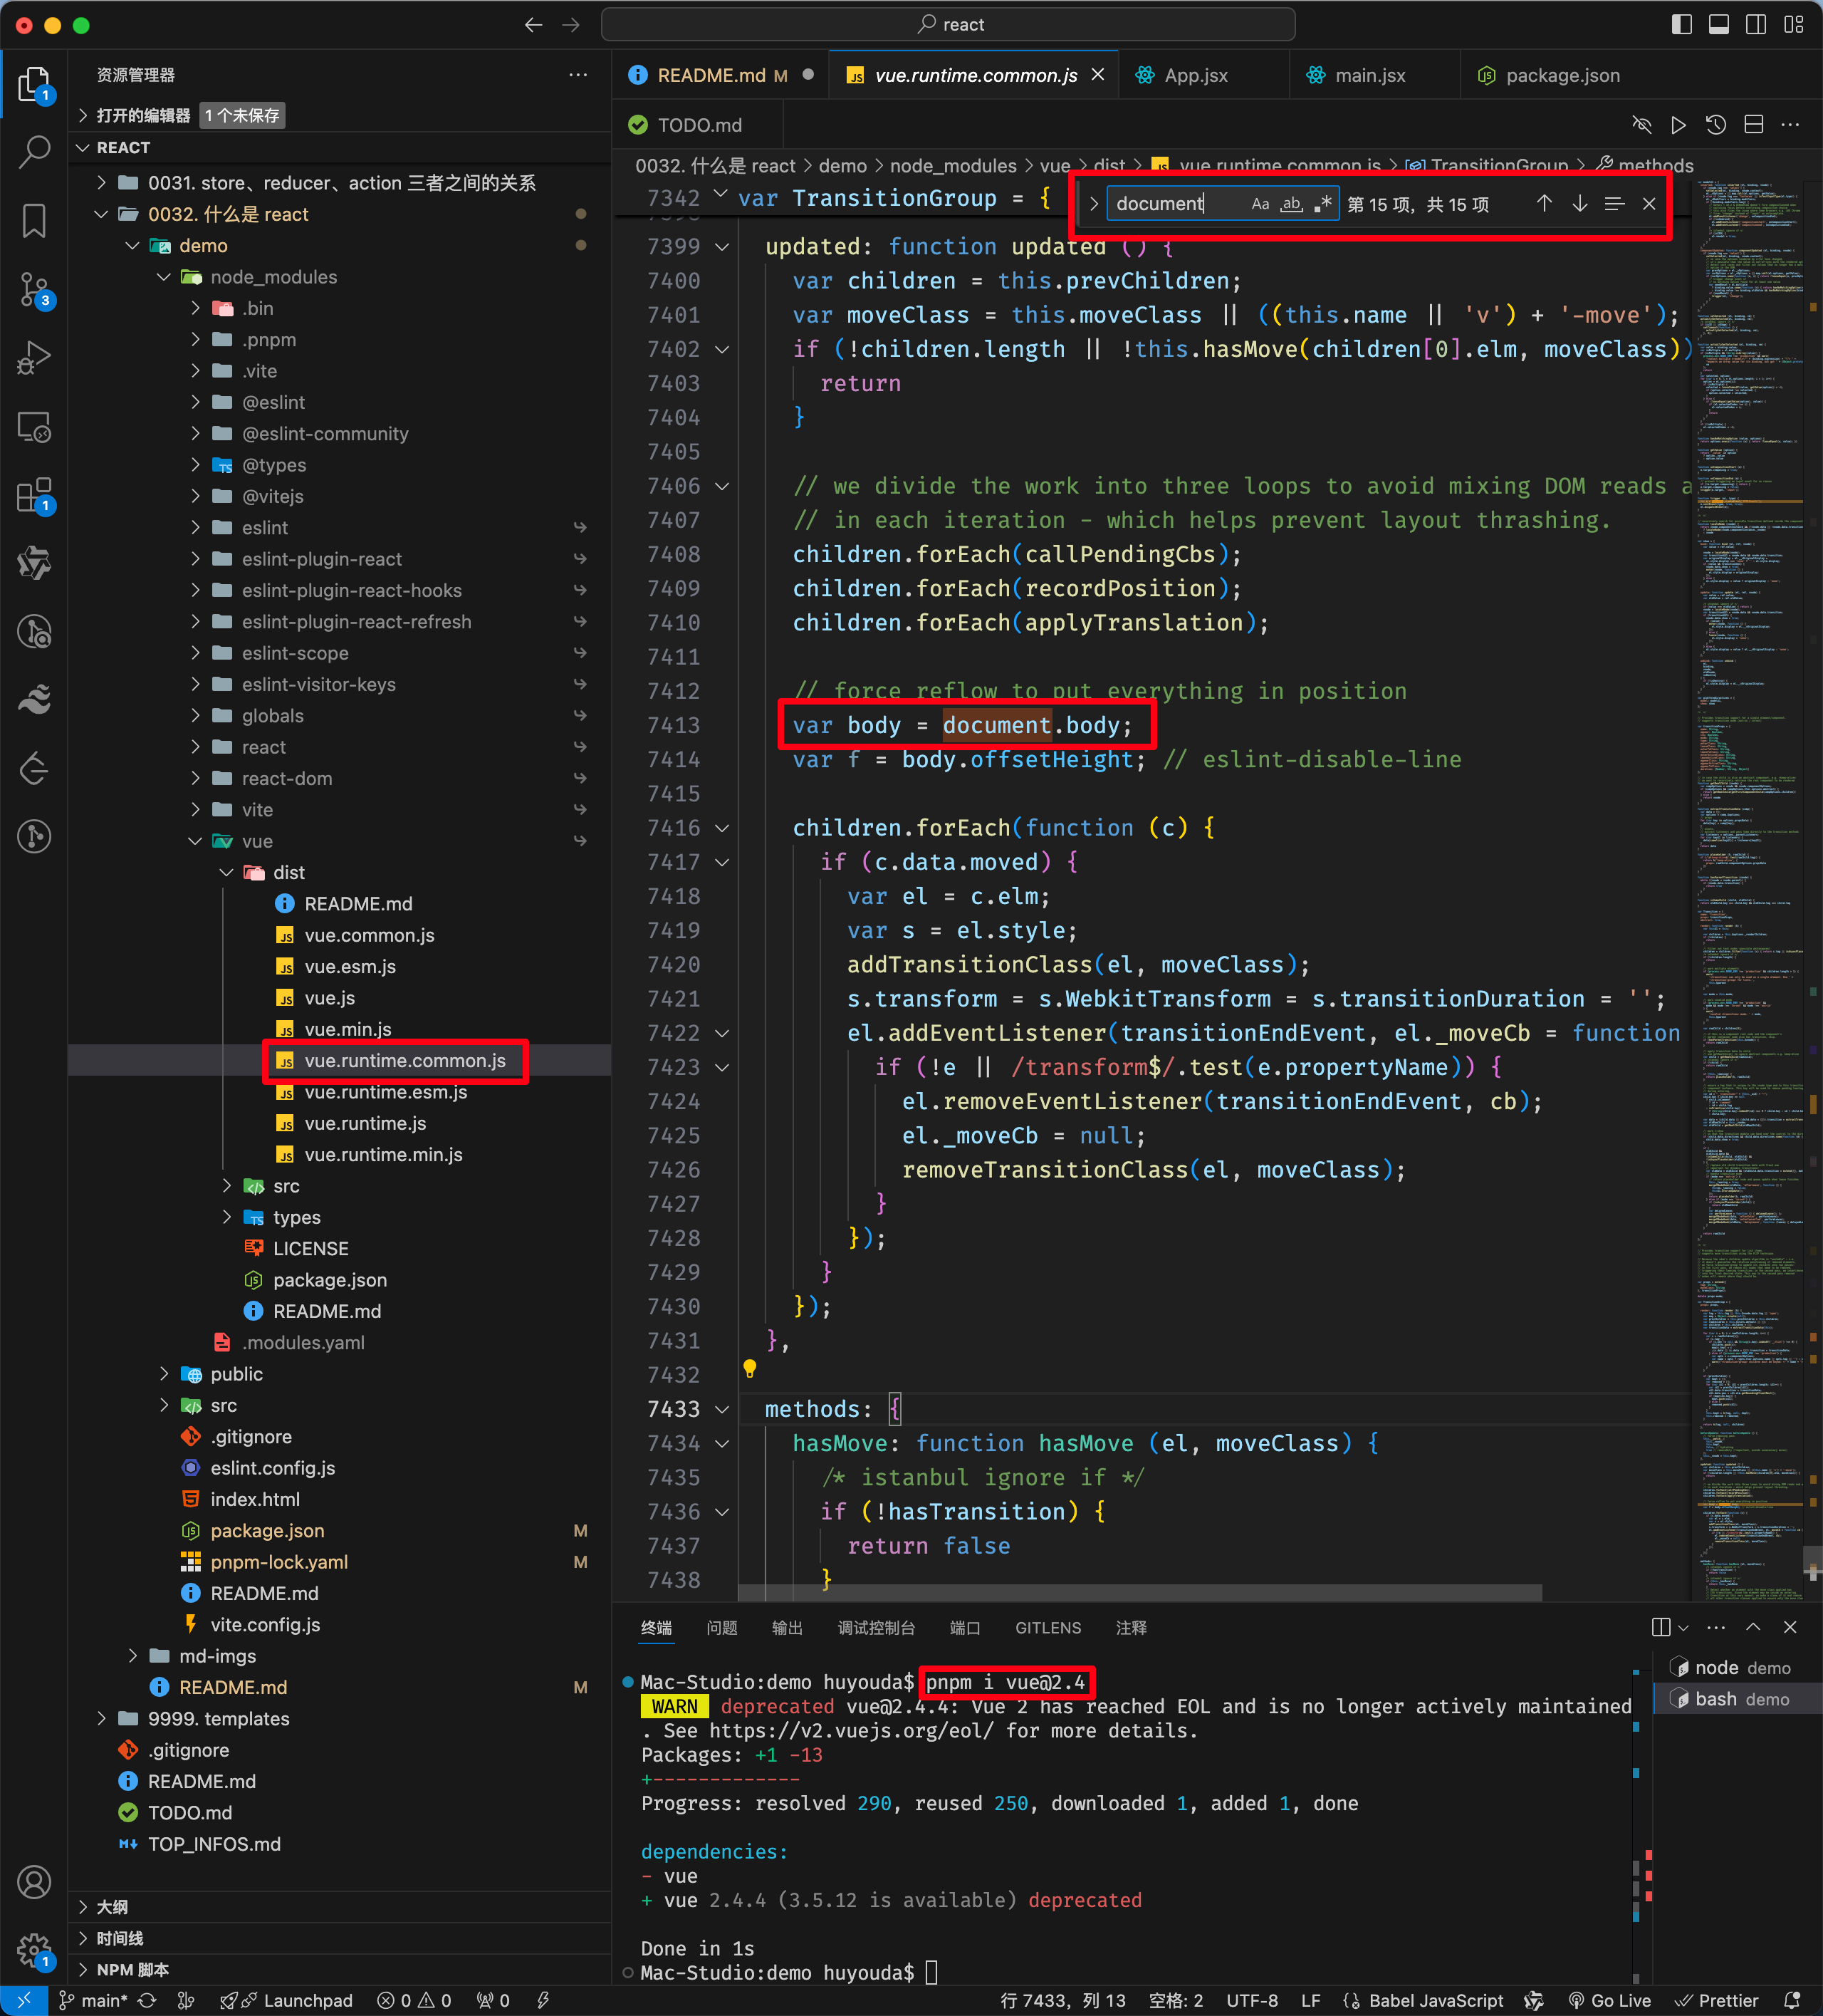This screenshot has height=2016, width=1823.
Task: Click the Run play icon in editor toolbar
Action: point(1678,125)
